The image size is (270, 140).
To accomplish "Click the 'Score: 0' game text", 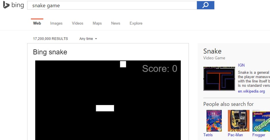I will pyautogui.click(x=160, y=69).
